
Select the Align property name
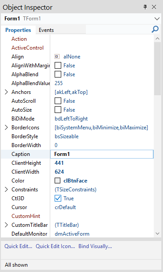(18, 57)
